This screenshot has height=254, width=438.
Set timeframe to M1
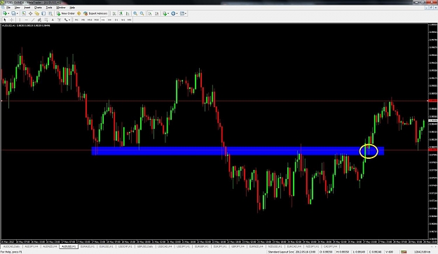pyautogui.click(x=76, y=20)
